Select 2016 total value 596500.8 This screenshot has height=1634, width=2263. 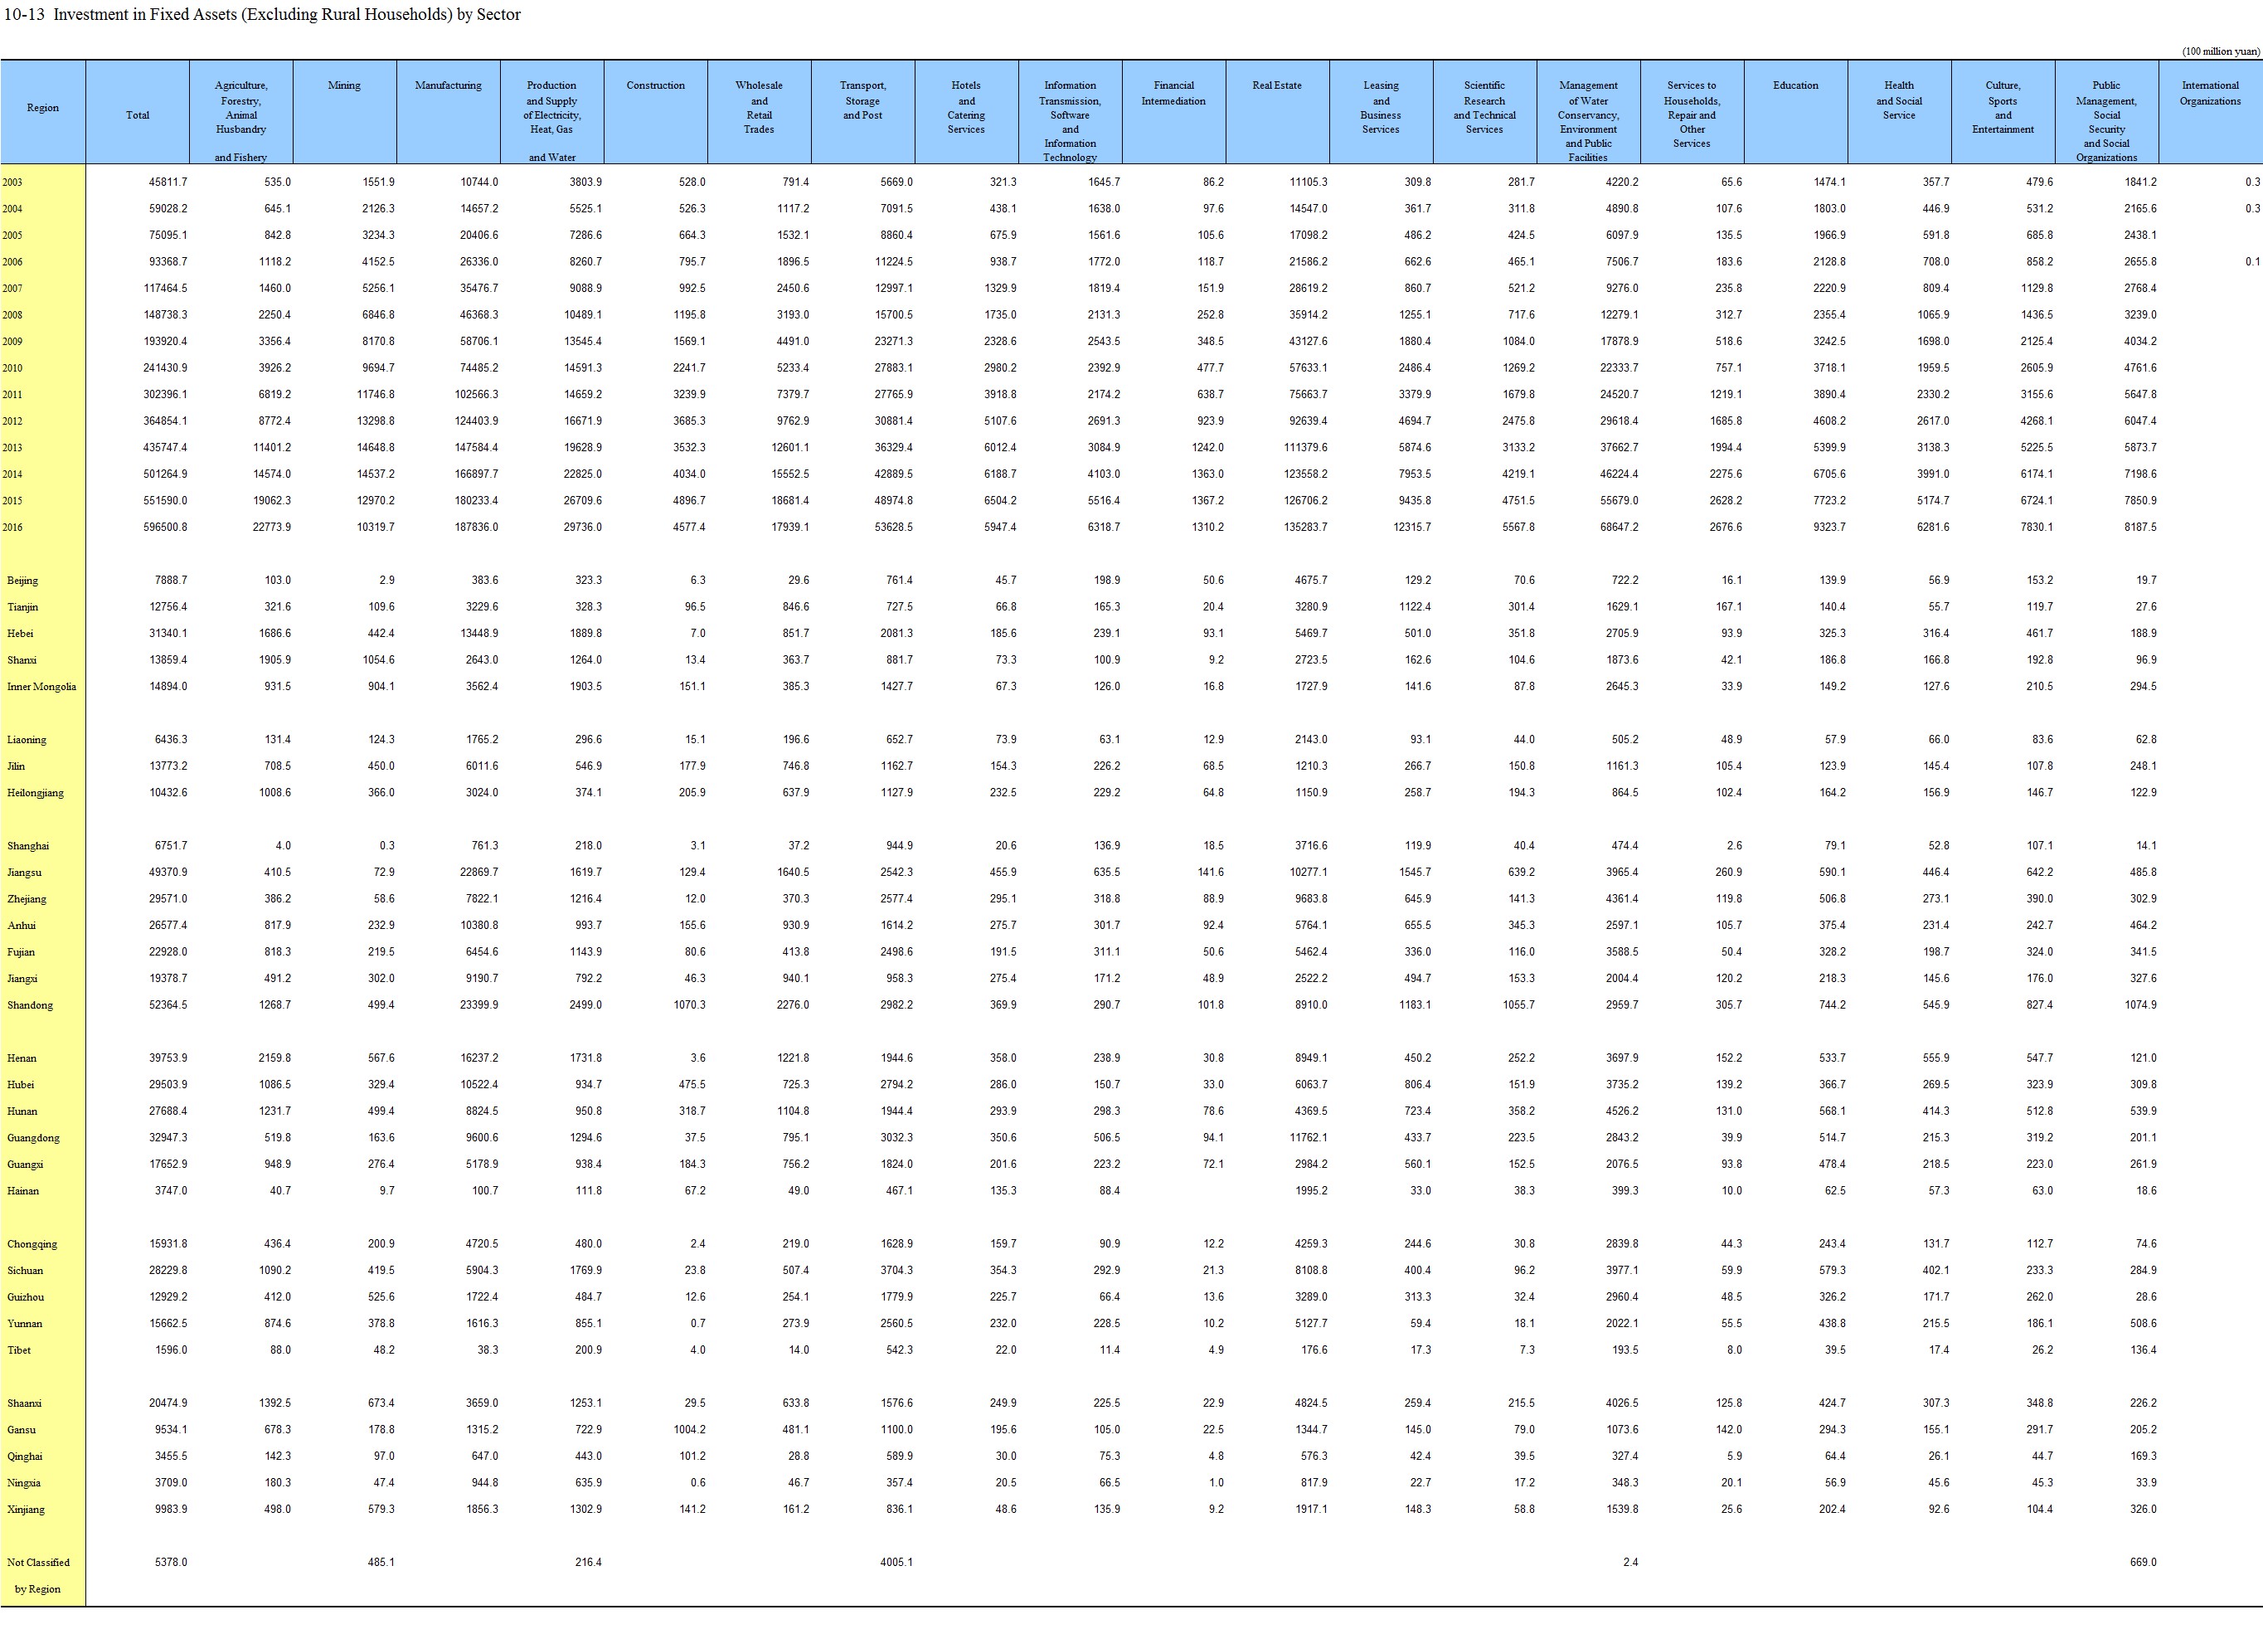[166, 527]
